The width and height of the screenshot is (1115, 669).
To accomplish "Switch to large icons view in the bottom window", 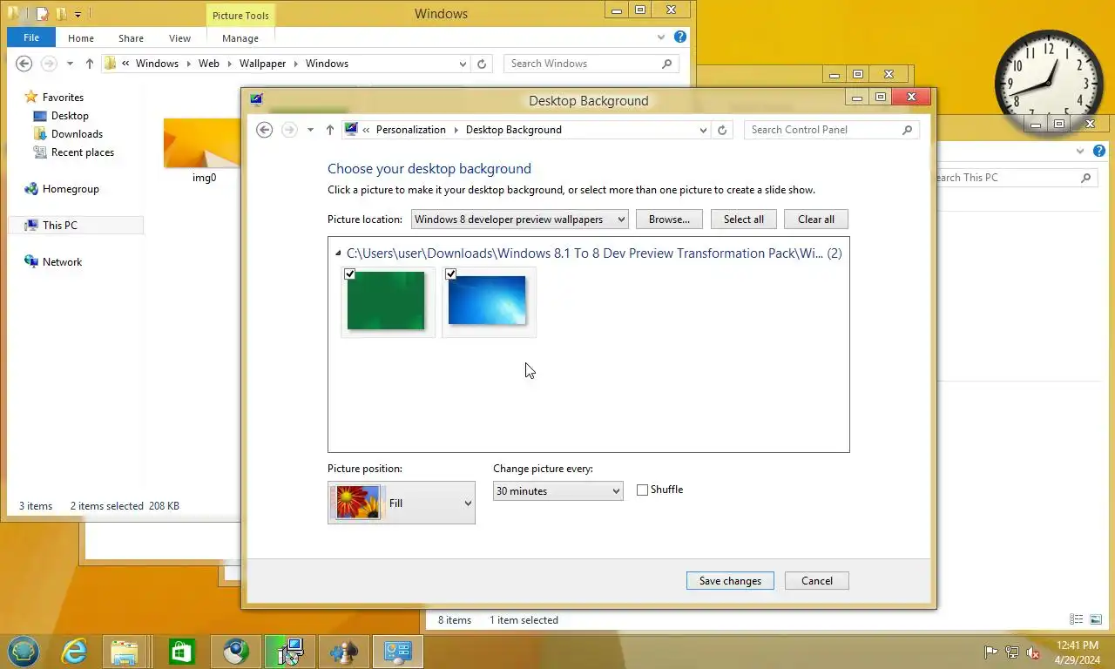I will point(1095,620).
